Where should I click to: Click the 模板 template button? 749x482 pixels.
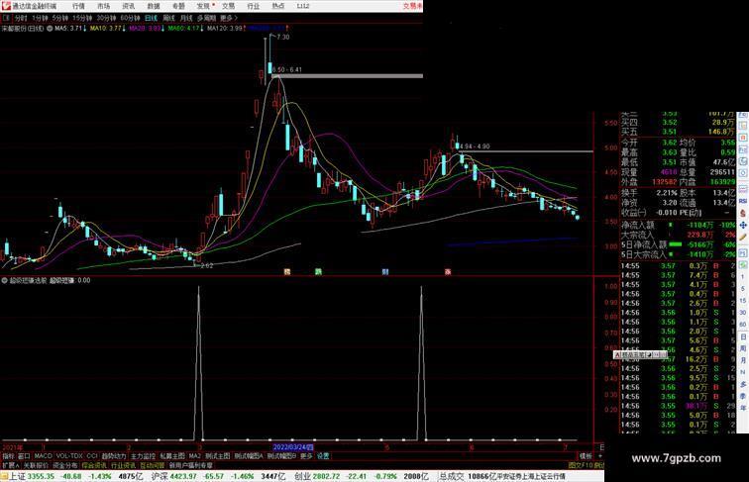click(x=586, y=456)
